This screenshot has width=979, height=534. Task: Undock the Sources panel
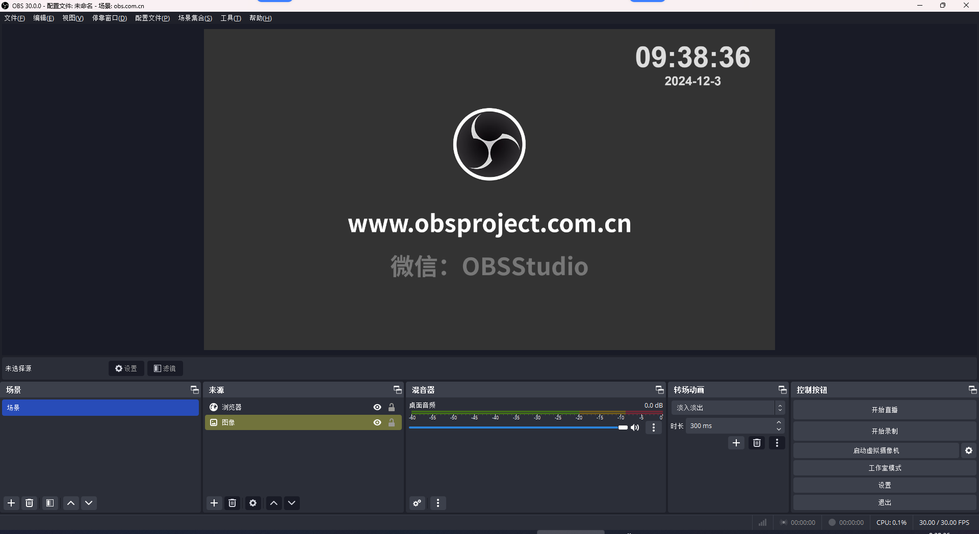click(398, 390)
